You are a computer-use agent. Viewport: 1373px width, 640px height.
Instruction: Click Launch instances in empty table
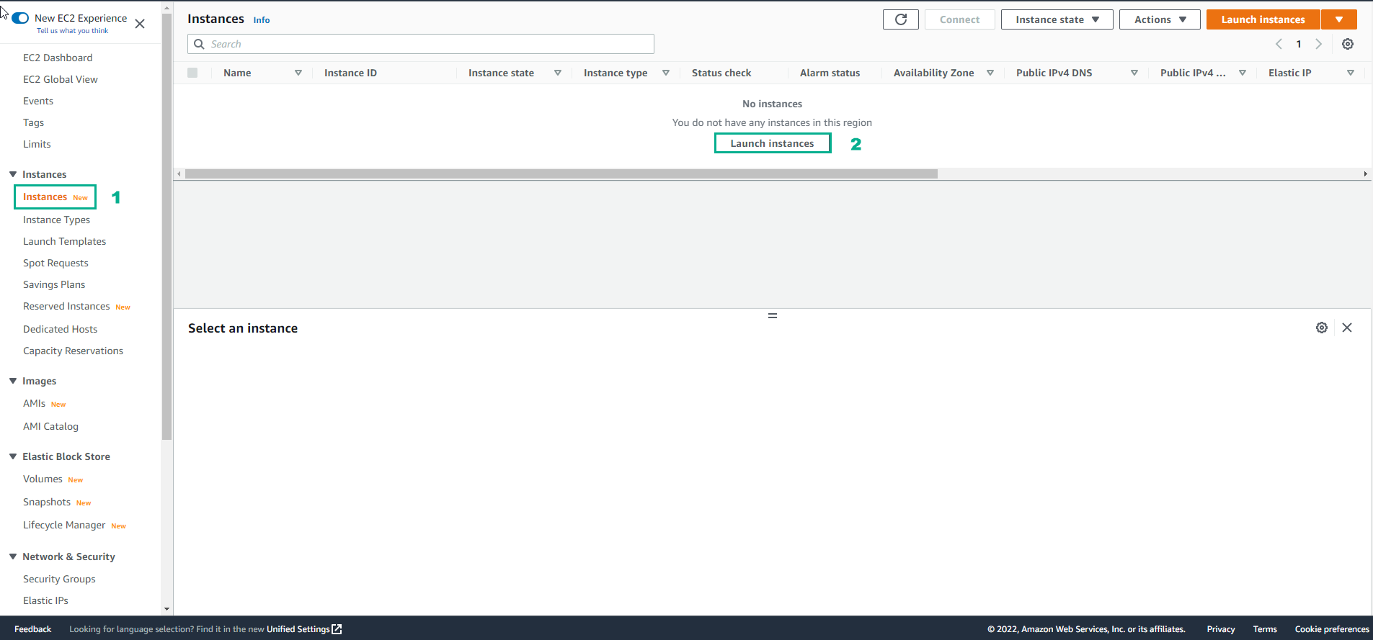click(x=772, y=143)
